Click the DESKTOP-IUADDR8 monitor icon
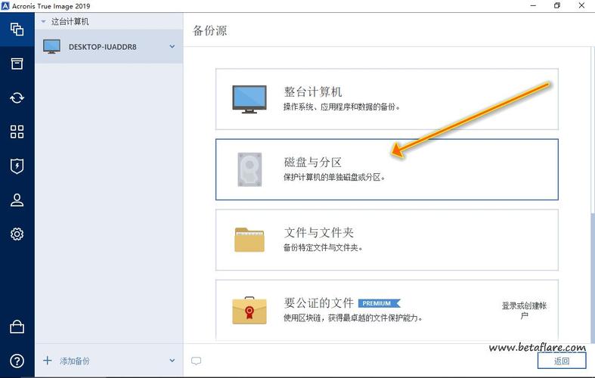 (51, 47)
